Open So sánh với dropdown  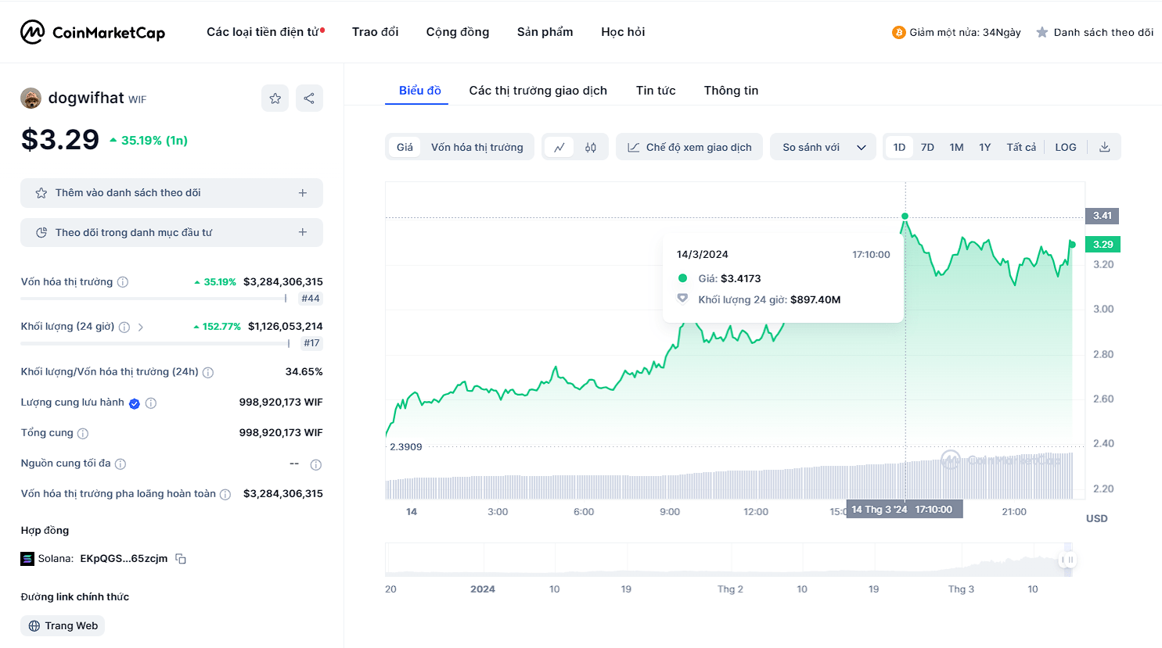tap(823, 147)
